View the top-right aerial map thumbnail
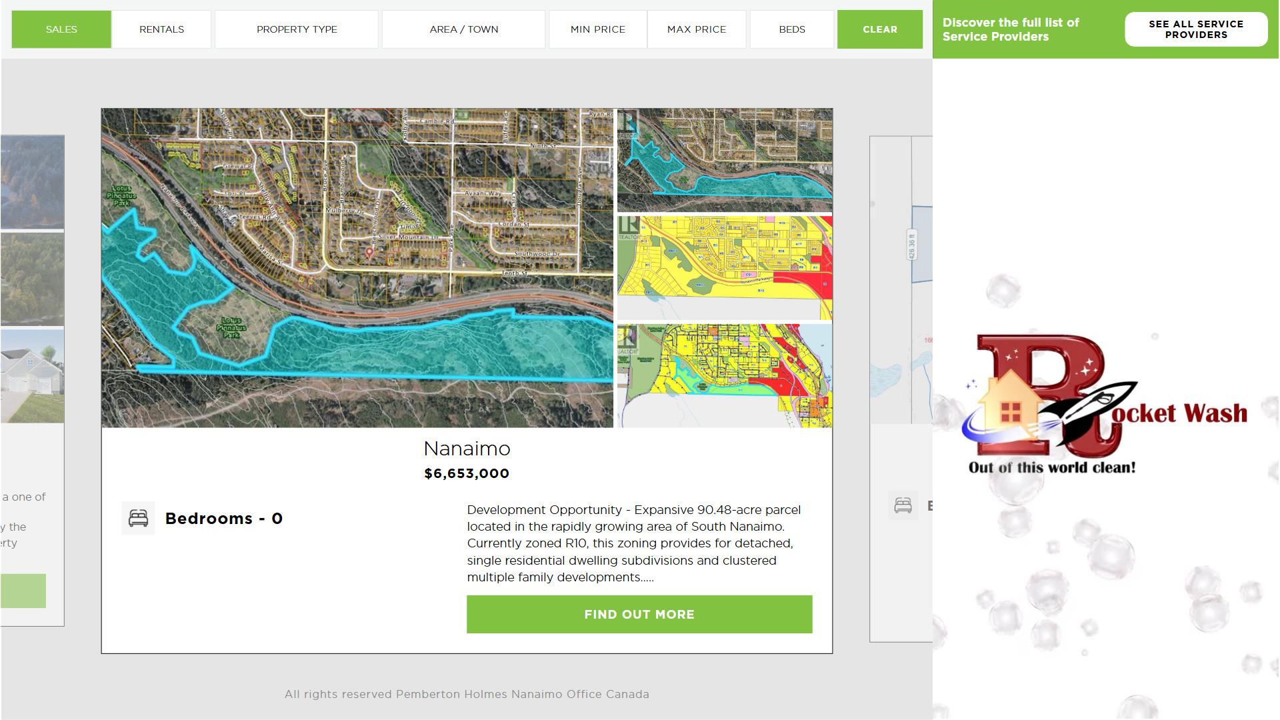This screenshot has width=1280, height=720. 724,160
